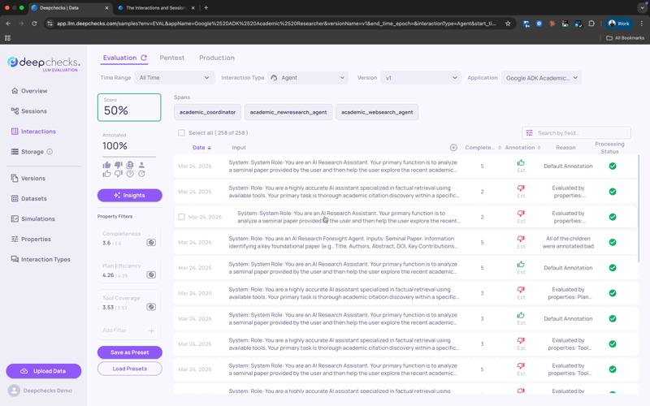Click the browser address bar
The height and width of the screenshot is (406, 650).
276,24
